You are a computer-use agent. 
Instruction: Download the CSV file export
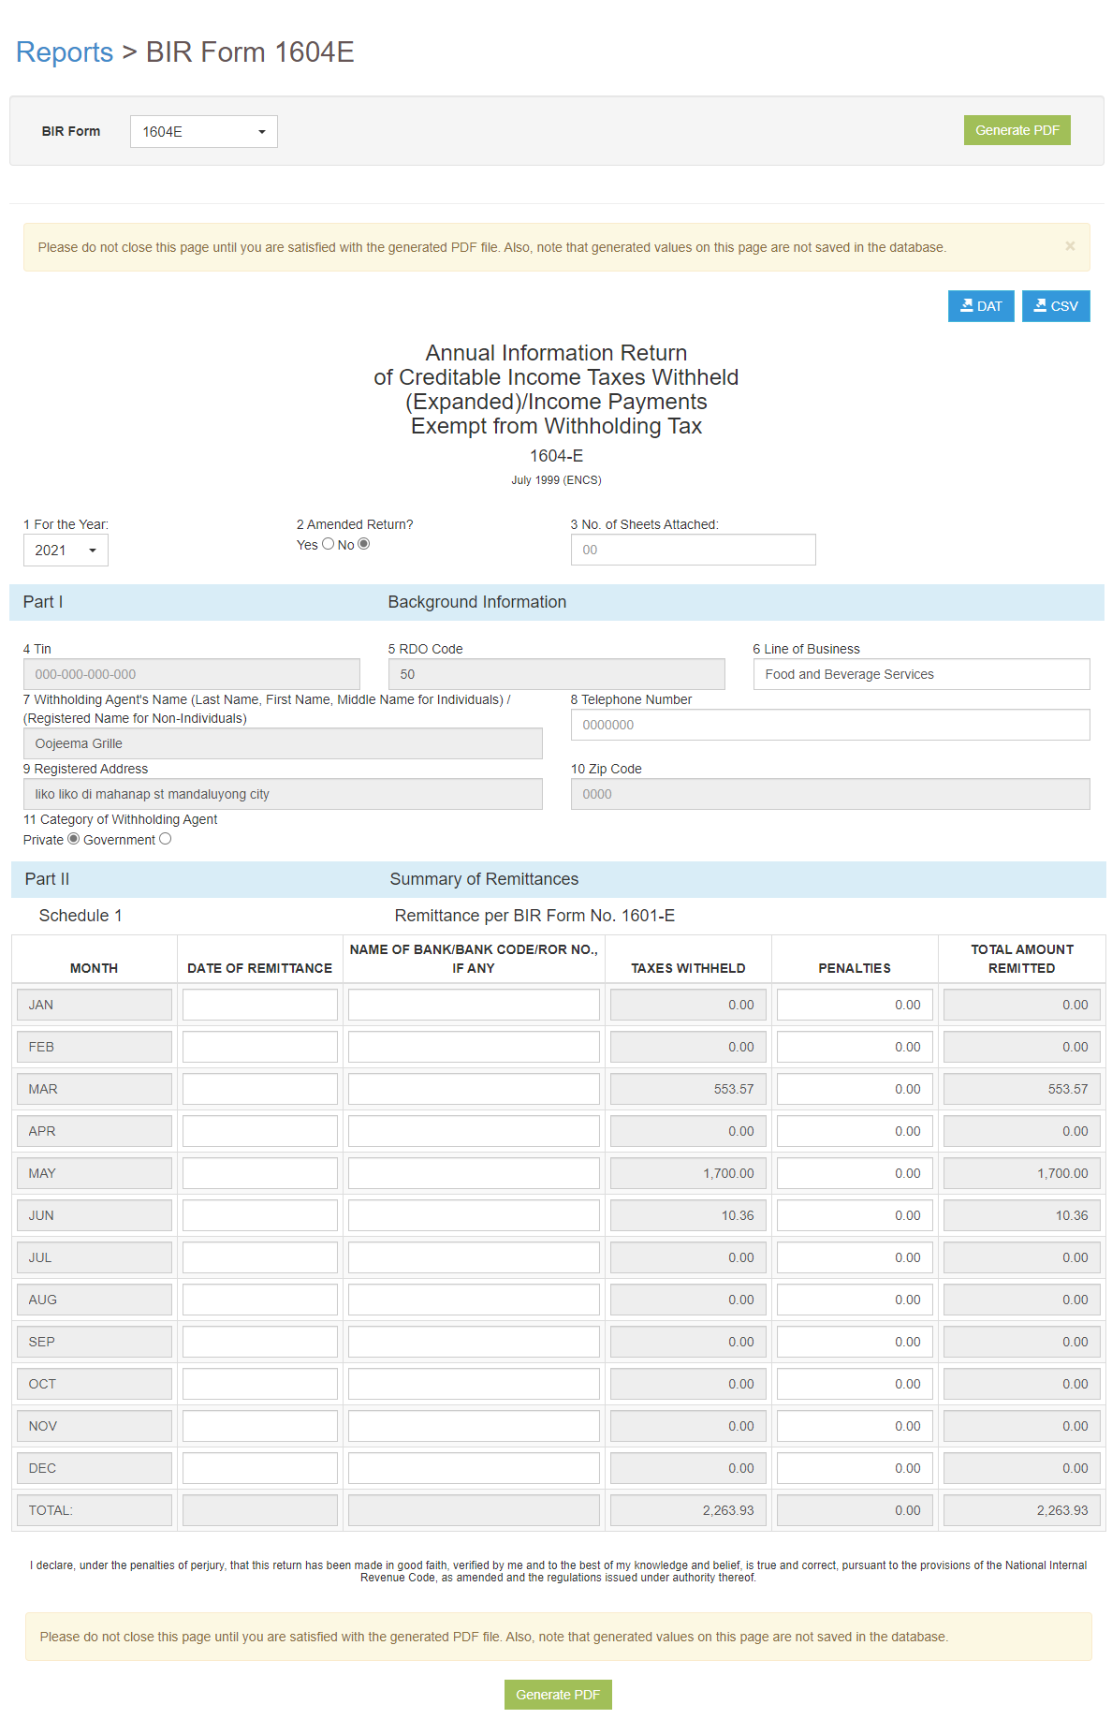1055,306
